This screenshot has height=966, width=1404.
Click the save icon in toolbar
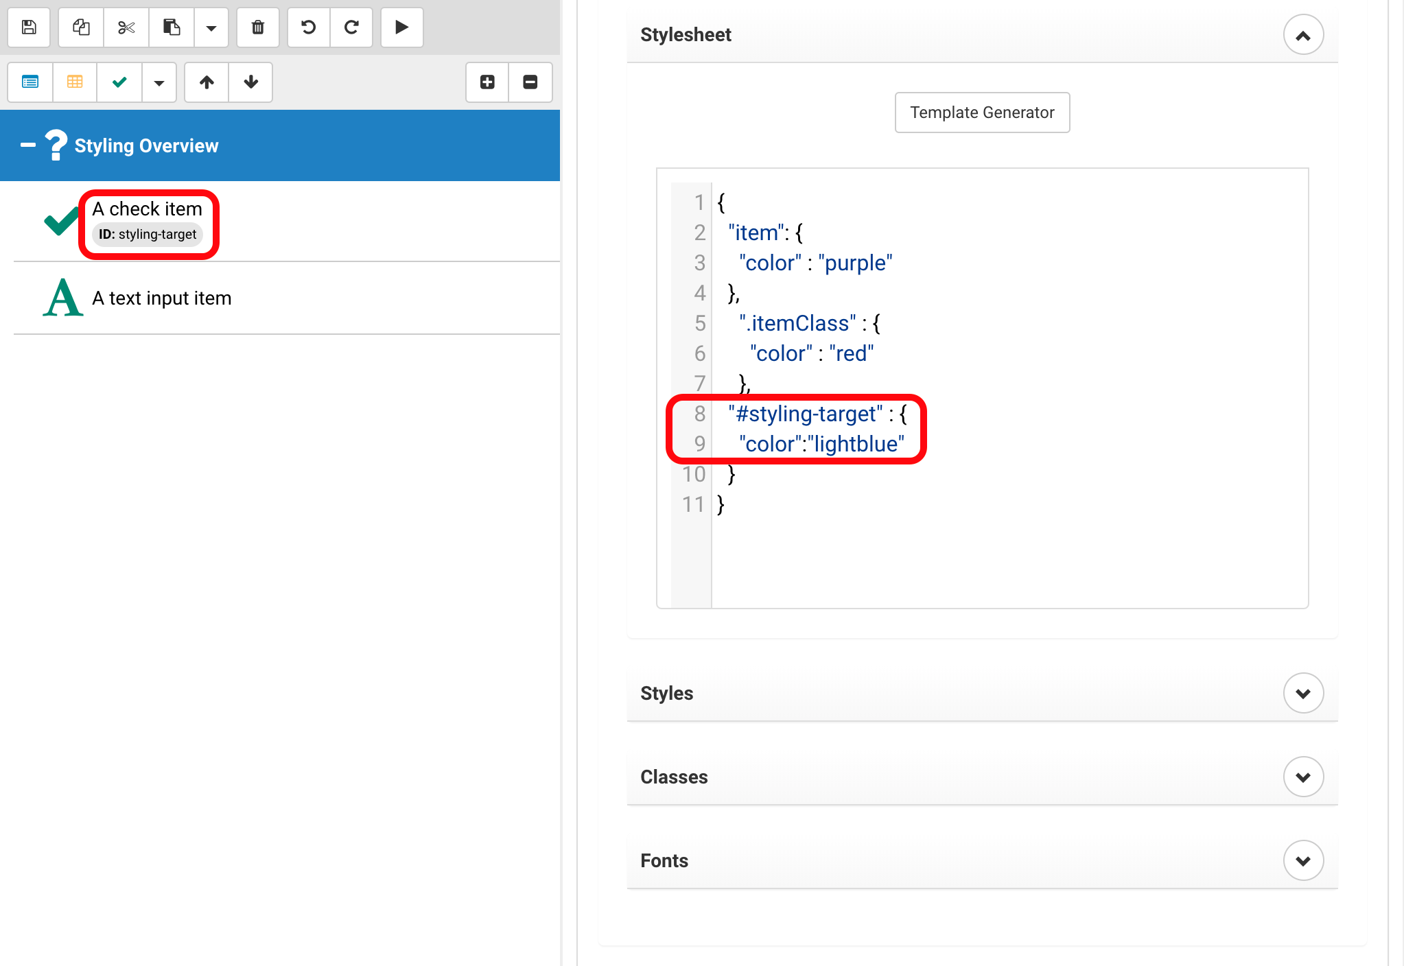(x=29, y=27)
